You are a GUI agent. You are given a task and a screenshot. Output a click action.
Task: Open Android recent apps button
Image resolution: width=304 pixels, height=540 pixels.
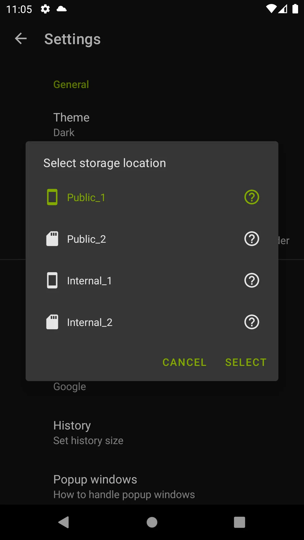[239, 522]
